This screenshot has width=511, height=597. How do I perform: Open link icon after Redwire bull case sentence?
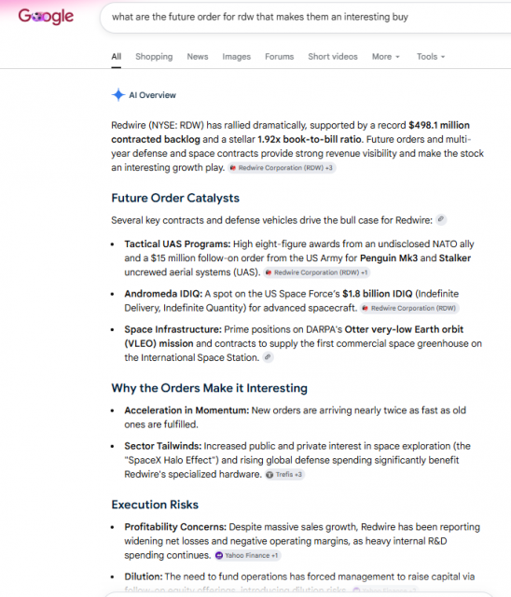pos(441,220)
